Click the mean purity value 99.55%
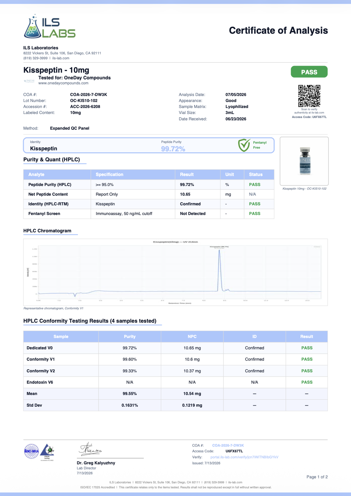 130,394
